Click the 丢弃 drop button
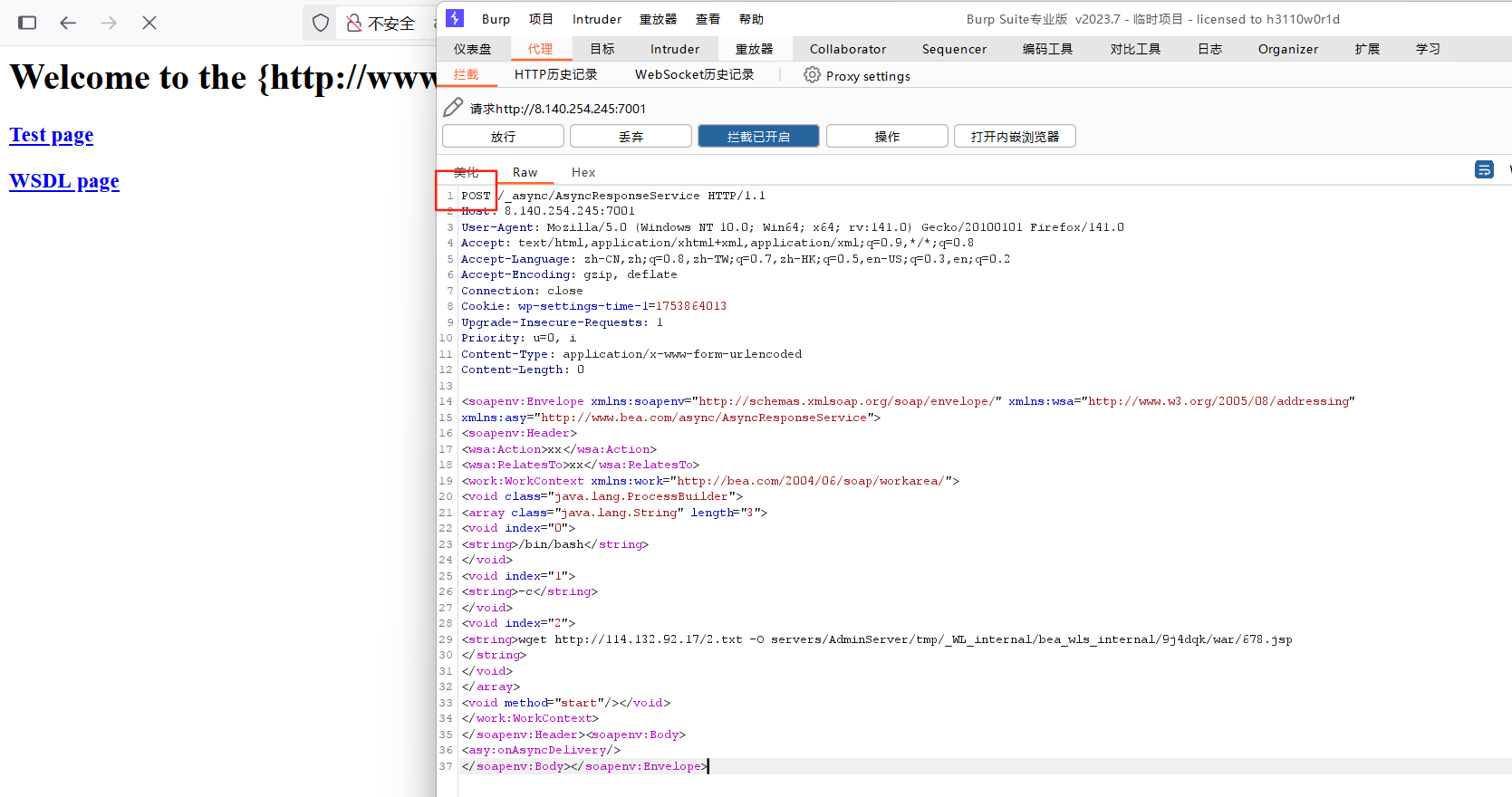This screenshot has width=1512, height=797. pos(631,136)
